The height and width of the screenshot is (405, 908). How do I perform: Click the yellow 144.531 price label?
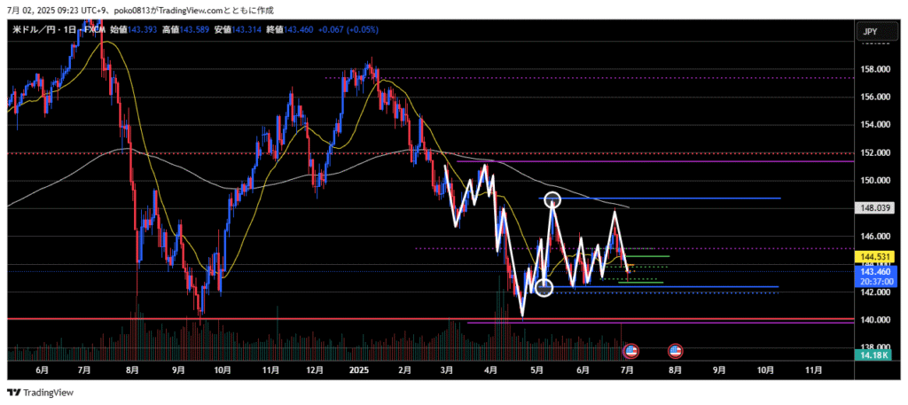pos(874,256)
